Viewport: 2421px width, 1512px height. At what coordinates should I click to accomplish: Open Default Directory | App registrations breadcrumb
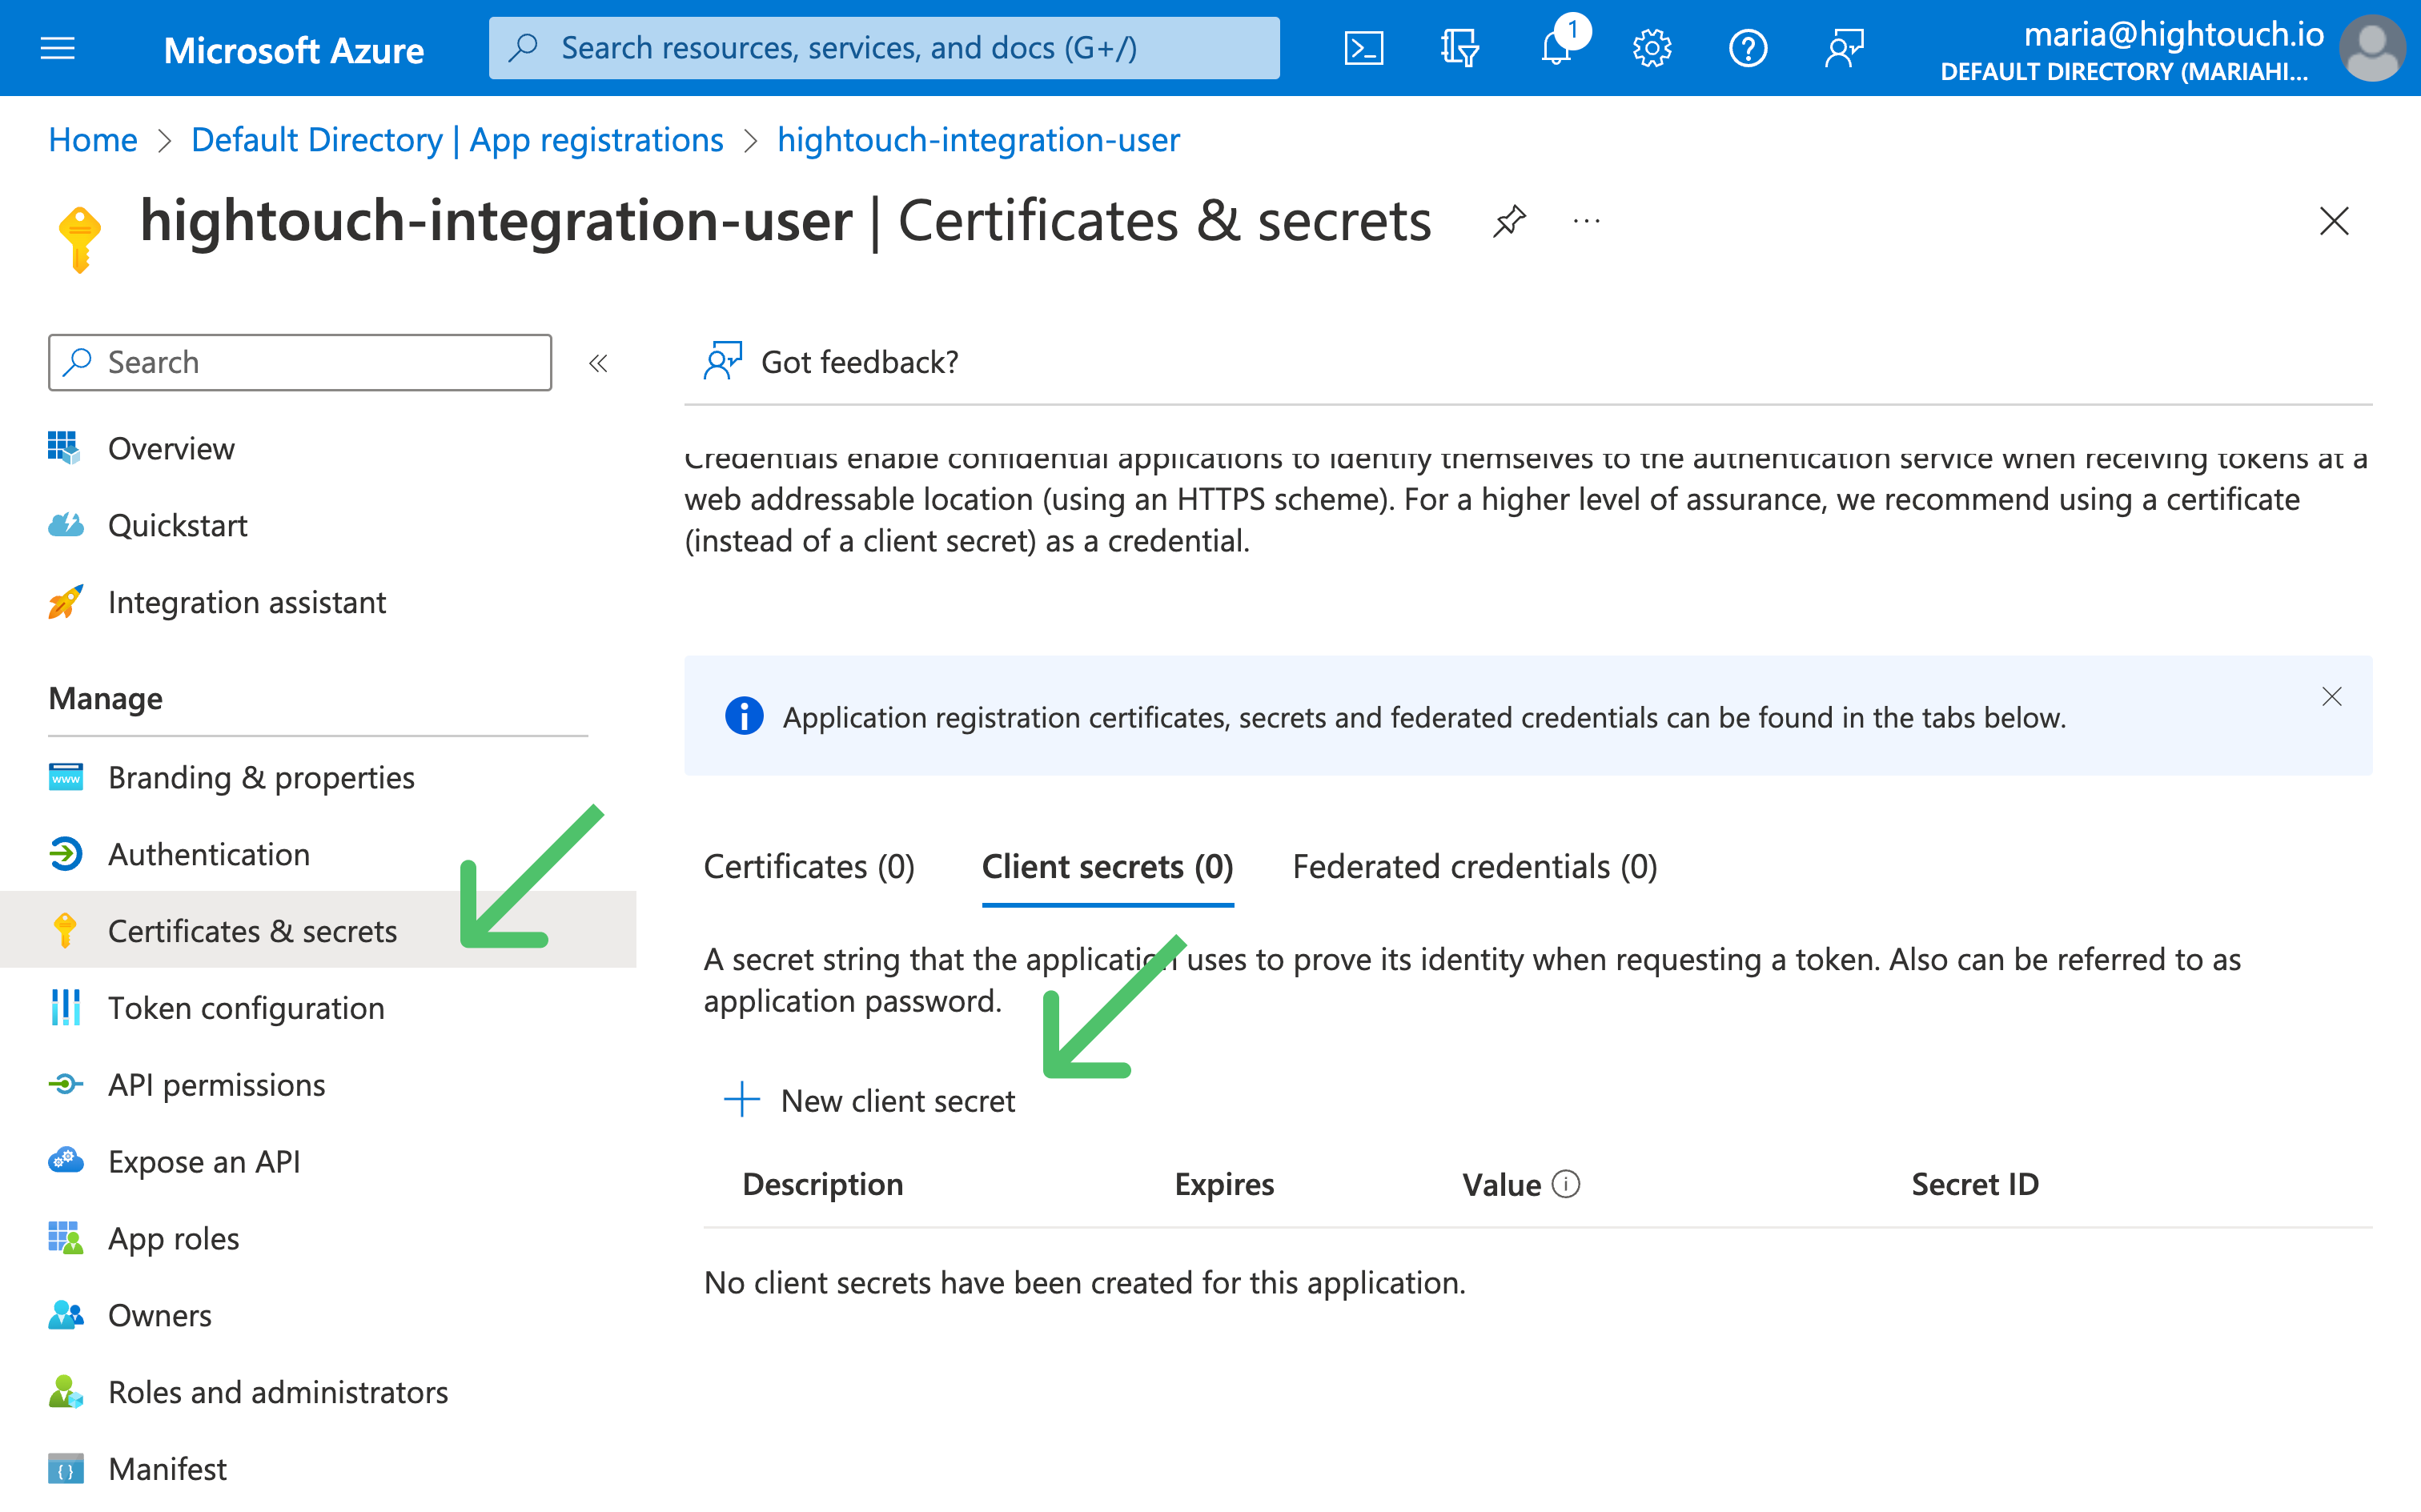tap(457, 140)
